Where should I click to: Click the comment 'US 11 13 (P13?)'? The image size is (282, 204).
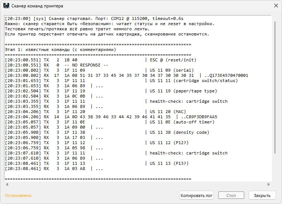[x=169, y=163]
